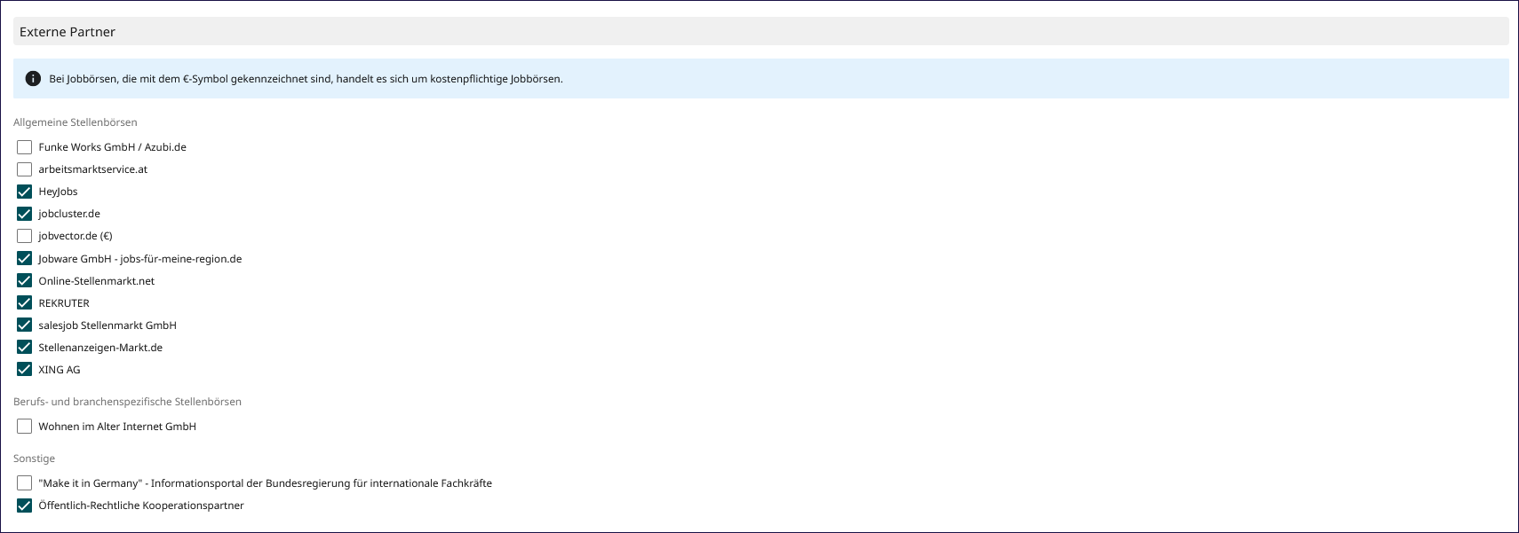Enable the Funke Works GmbH / Azubi.de checkbox
Image resolution: width=1519 pixels, height=533 pixels.
[25, 147]
